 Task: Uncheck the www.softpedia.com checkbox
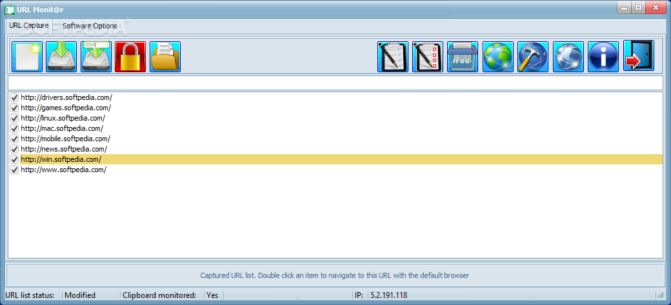pos(15,170)
